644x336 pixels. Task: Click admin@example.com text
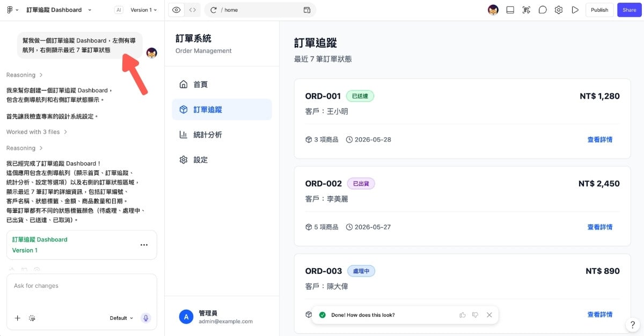(x=225, y=322)
